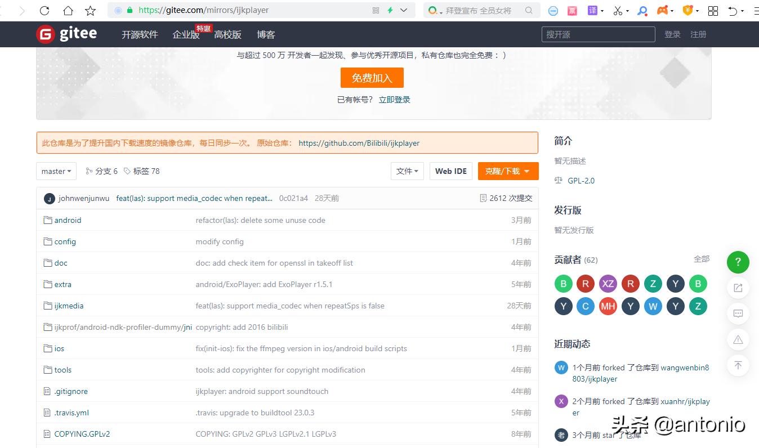The image size is (759, 448).
Task: Click the 搜开源 search input field
Action: (597, 34)
